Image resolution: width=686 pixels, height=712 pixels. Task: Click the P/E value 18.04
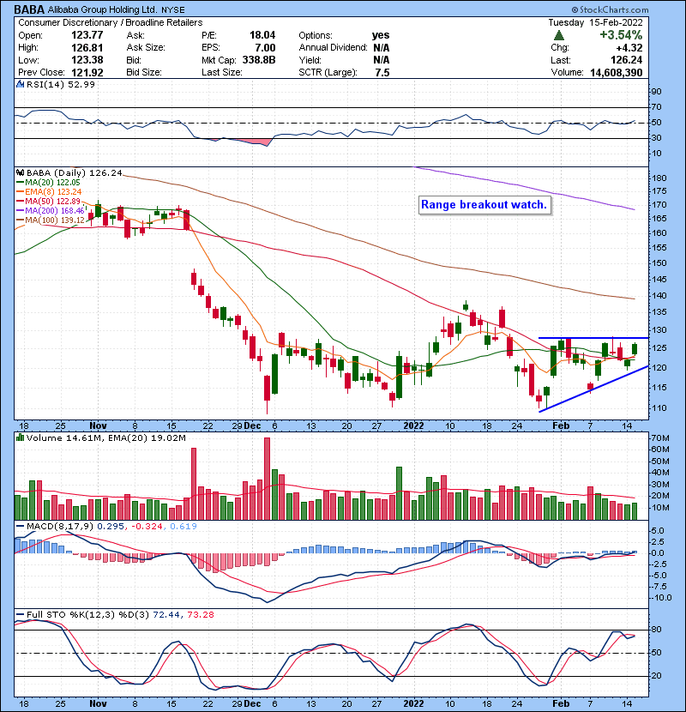(x=262, y=35)
